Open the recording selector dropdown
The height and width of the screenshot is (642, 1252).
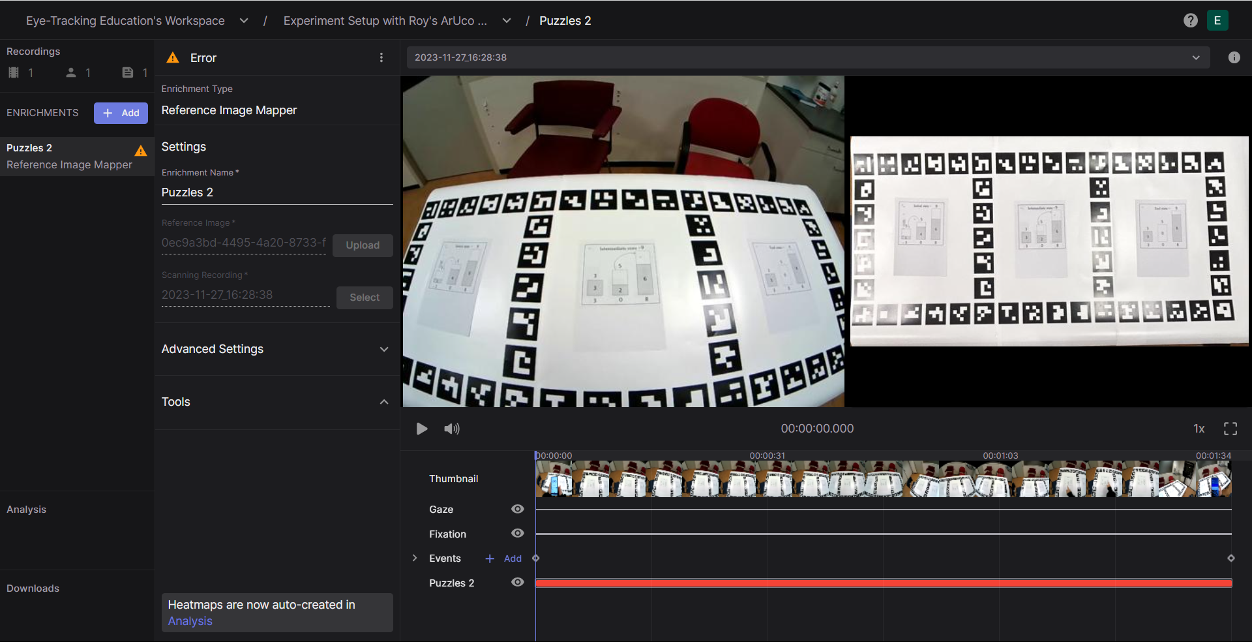(808, 57)
